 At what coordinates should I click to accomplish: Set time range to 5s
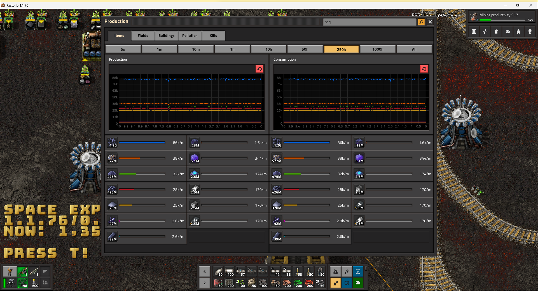coord(123,49)
